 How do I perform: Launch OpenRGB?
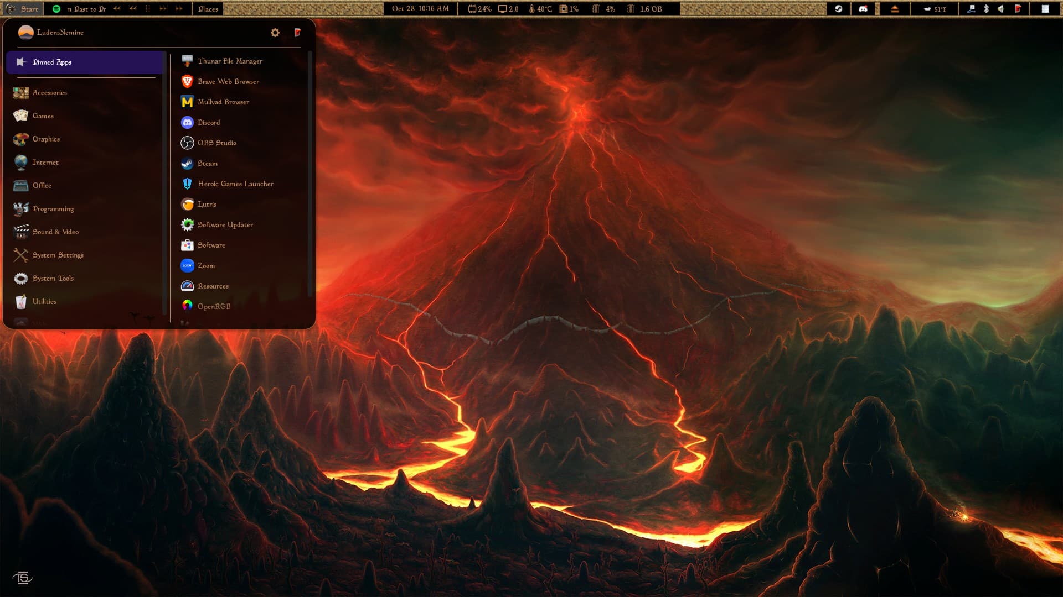point(213,306)
